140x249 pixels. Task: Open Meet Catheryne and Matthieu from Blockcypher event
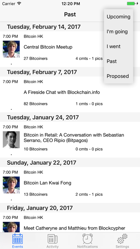pyautogui.click(x=75, y=228)
